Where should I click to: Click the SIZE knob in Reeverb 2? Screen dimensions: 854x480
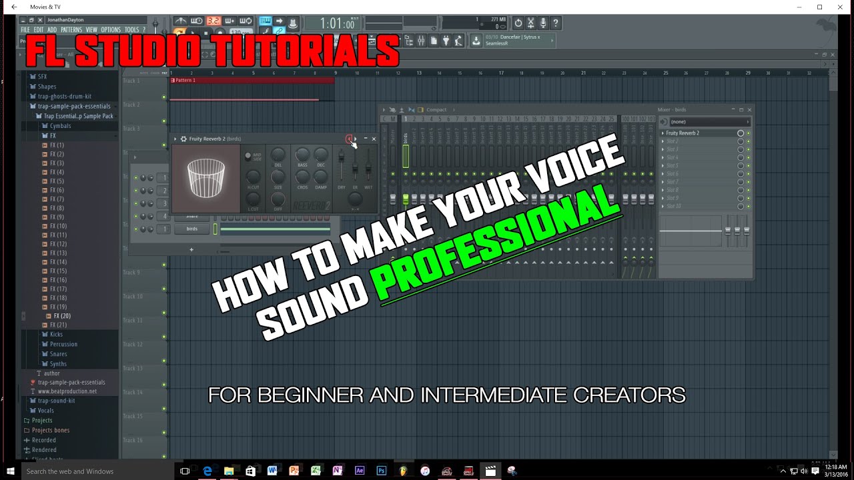[x=278, y=177]
